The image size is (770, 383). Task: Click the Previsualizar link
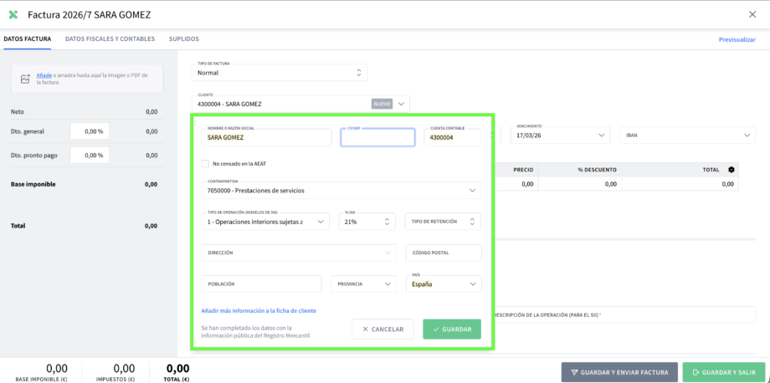point(737,39)
